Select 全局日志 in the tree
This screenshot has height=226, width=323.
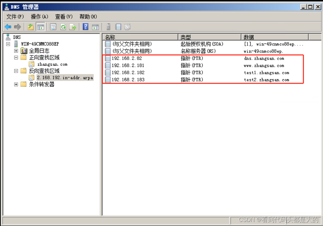tap(39, 51)
